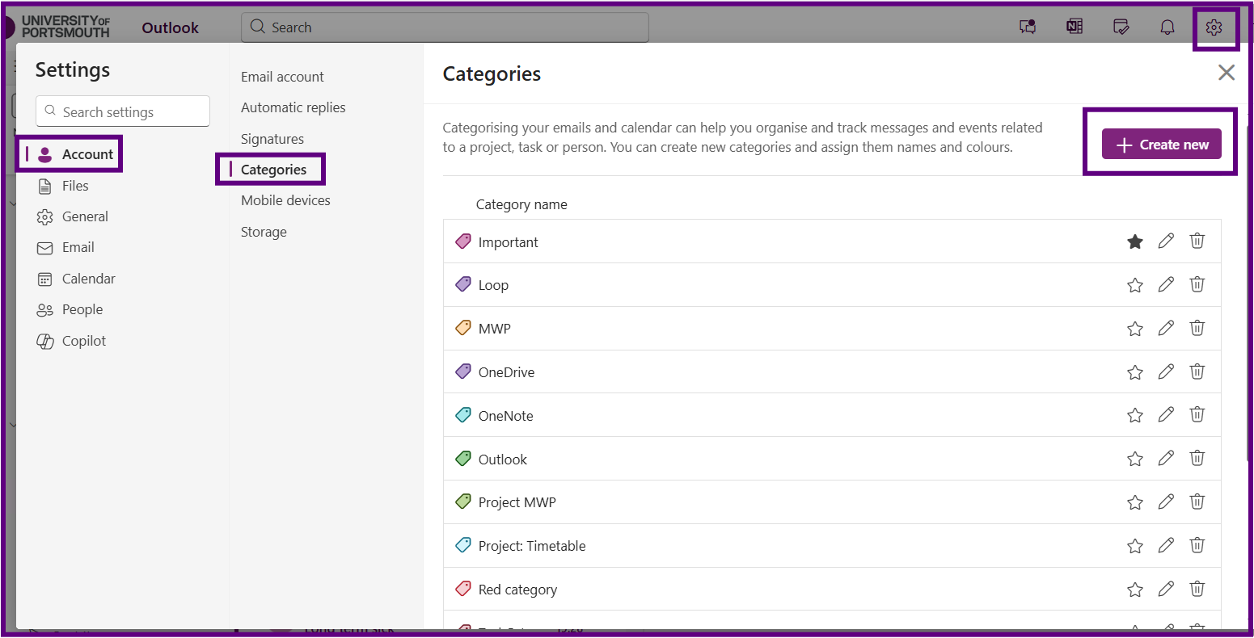
Task: Edit the Project: Timetable pencil icon
Action: point(1166,545)
